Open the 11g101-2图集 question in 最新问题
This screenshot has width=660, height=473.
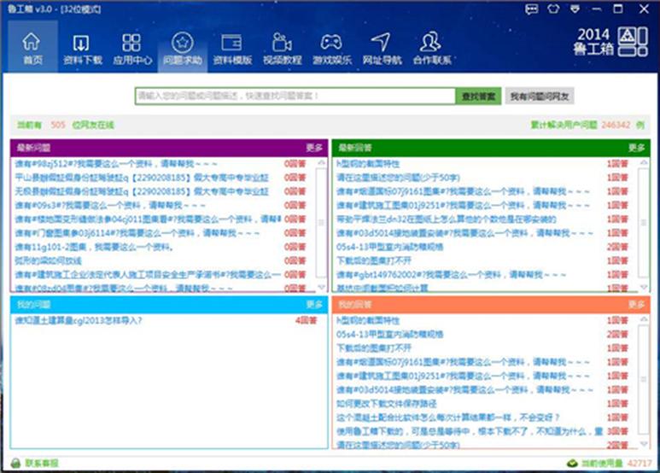pyautogui.click(x=94, y=247)
